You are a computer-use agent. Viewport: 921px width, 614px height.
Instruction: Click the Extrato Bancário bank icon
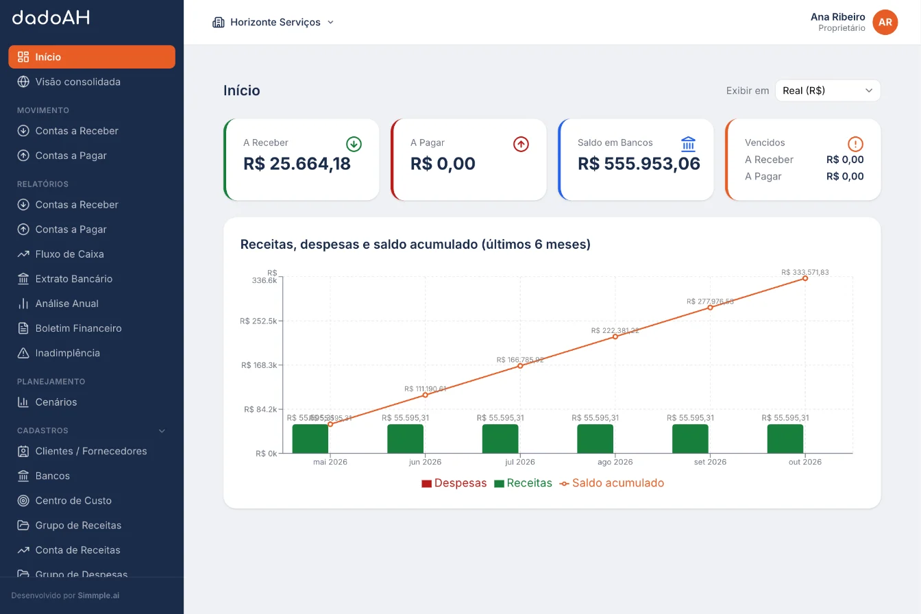click(23, 279)
